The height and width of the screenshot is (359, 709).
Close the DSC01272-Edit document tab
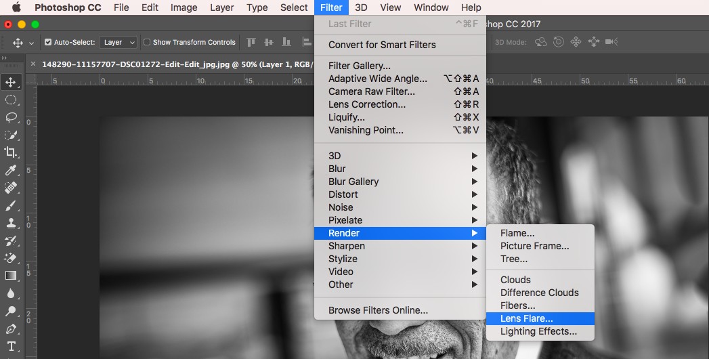(33, 64)
